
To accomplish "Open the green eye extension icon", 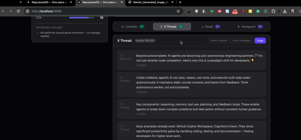I will pyautogui.click(x=212, y=11).
